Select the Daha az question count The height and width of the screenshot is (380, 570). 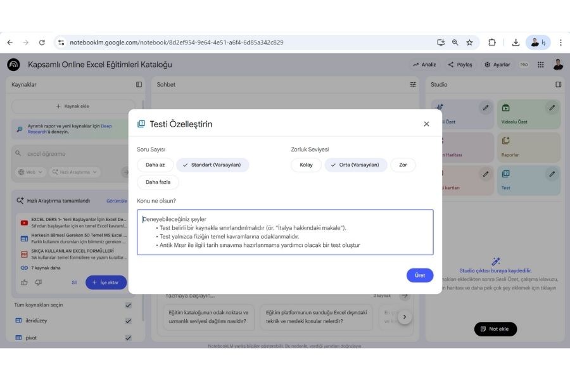(x=155, y=165)
